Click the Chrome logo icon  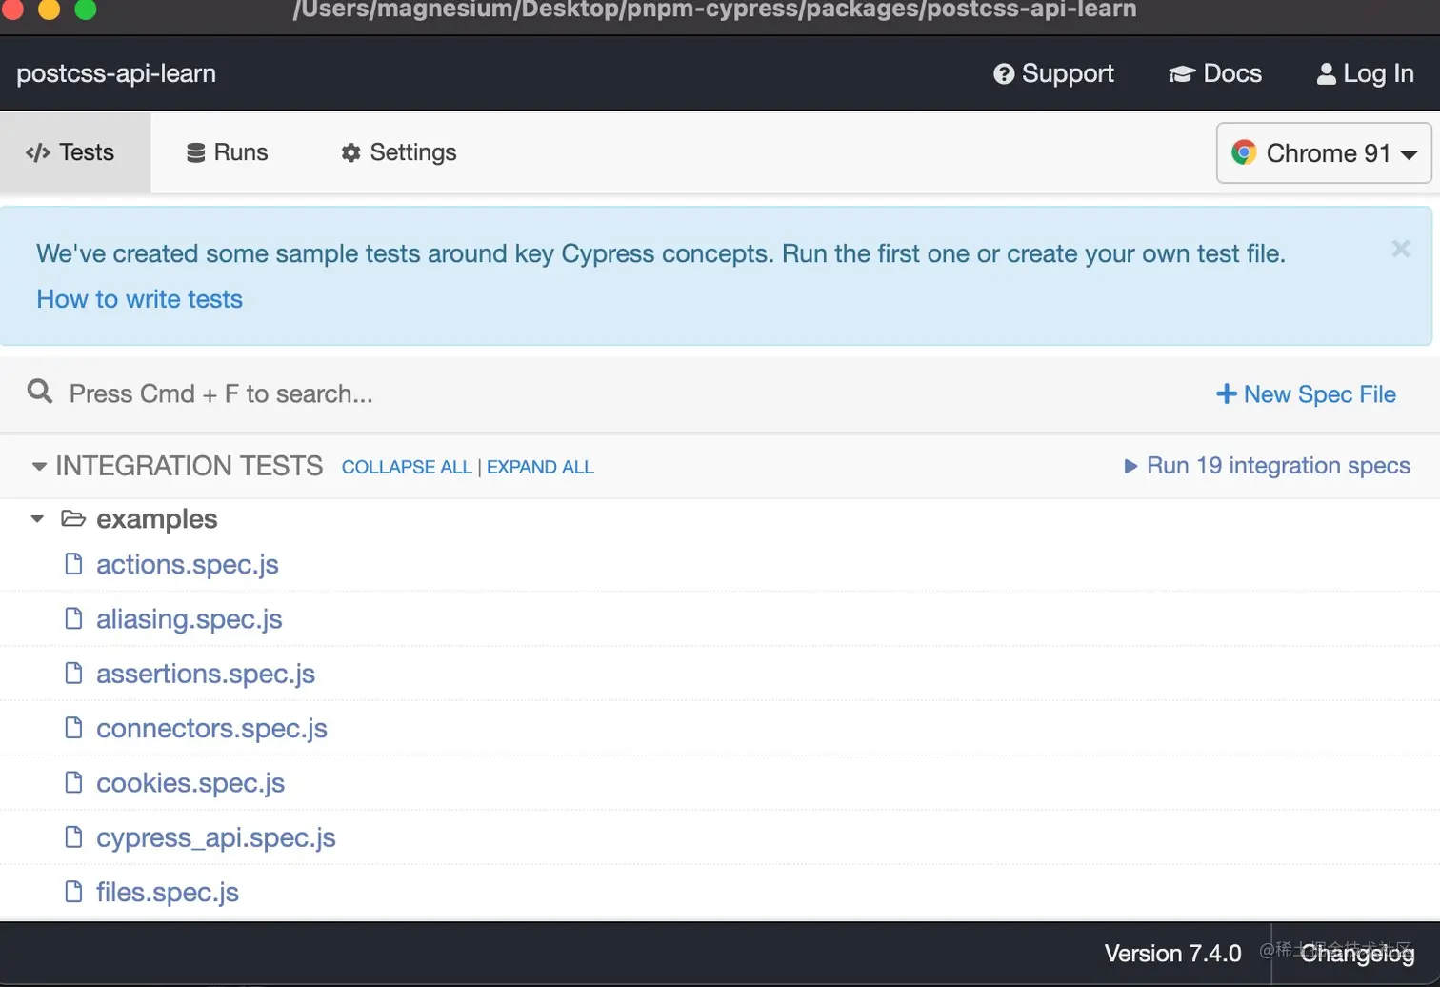pos(1244,152)
